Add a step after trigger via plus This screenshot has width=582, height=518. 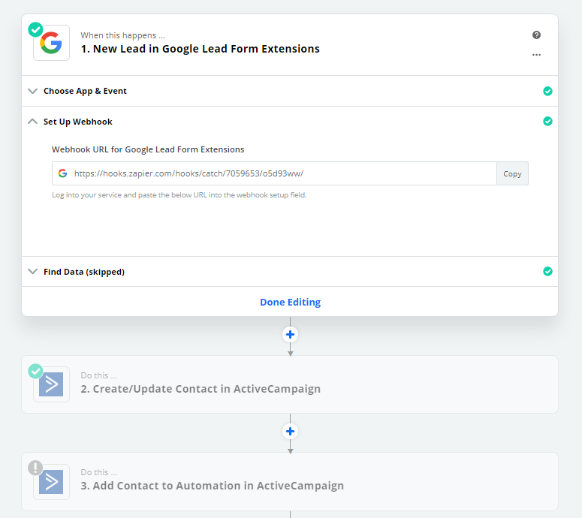point(291,335)
